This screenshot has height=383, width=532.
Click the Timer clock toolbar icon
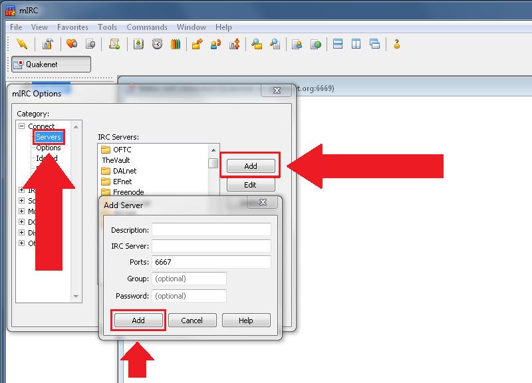point(157,45)
